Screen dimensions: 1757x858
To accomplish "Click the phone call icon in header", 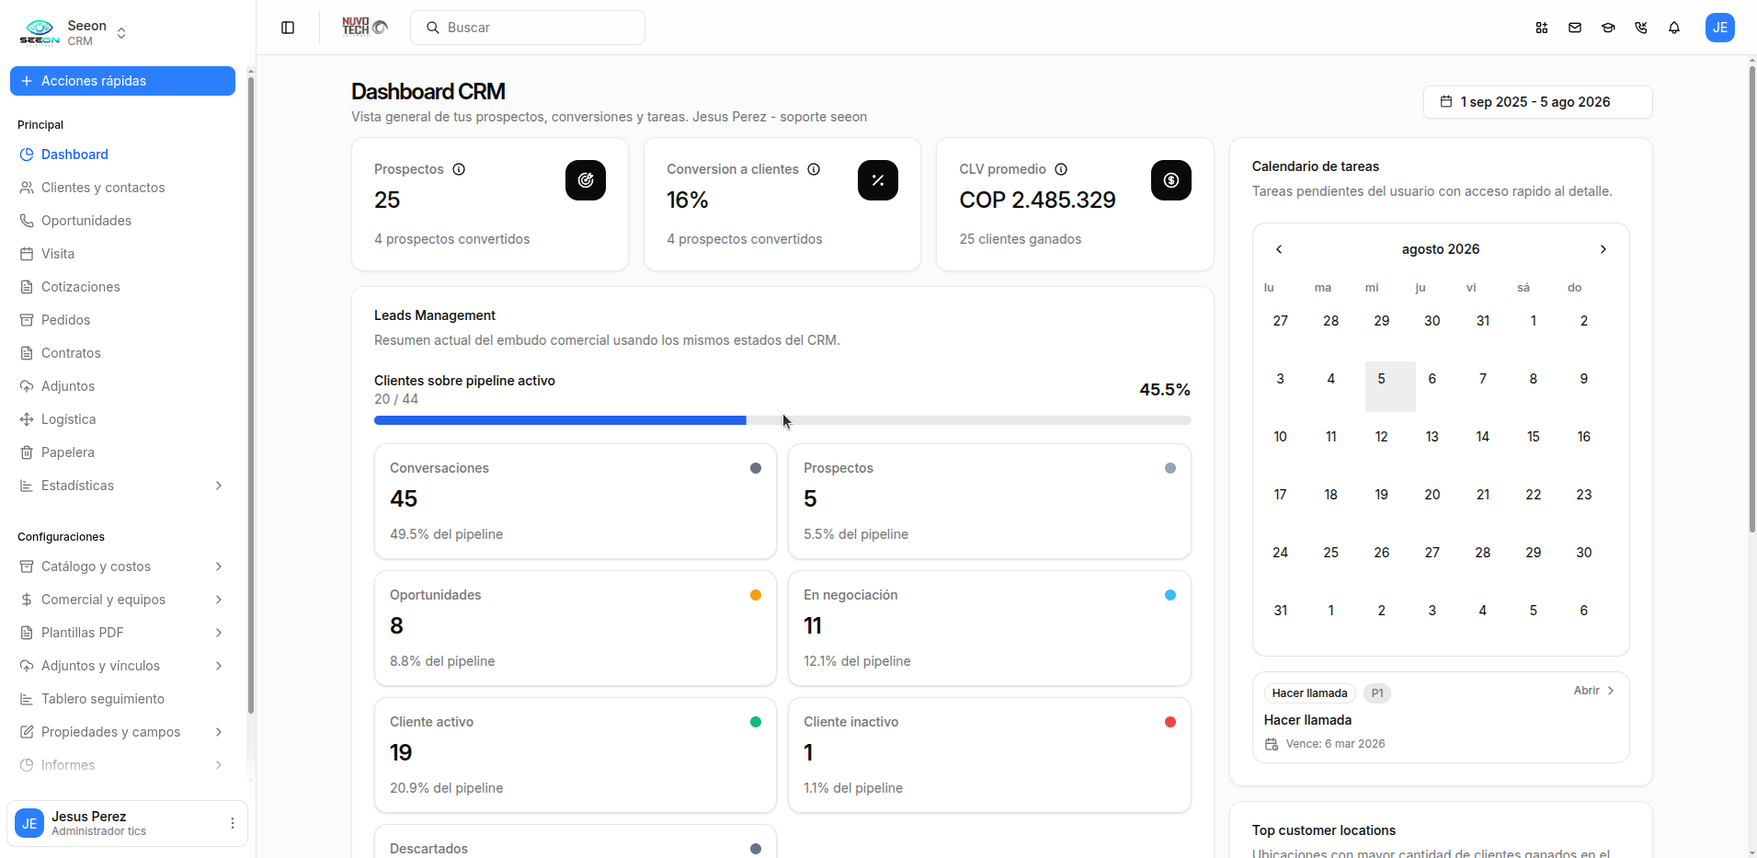I will [1641, 28].
